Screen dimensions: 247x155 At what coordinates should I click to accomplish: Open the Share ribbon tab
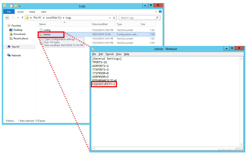[32, 12]
